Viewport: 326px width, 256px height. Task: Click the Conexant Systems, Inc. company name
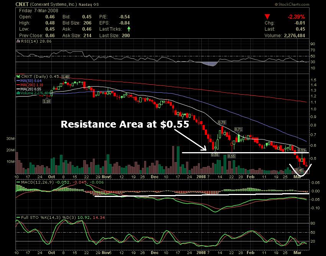[53, 4]
